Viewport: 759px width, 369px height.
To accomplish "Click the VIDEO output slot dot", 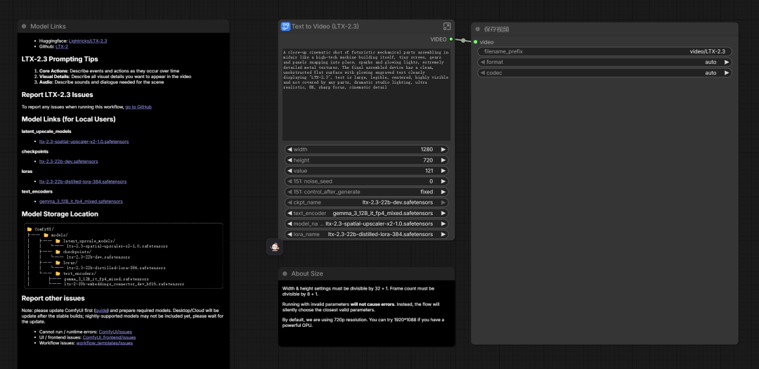I will pos(451,39).
